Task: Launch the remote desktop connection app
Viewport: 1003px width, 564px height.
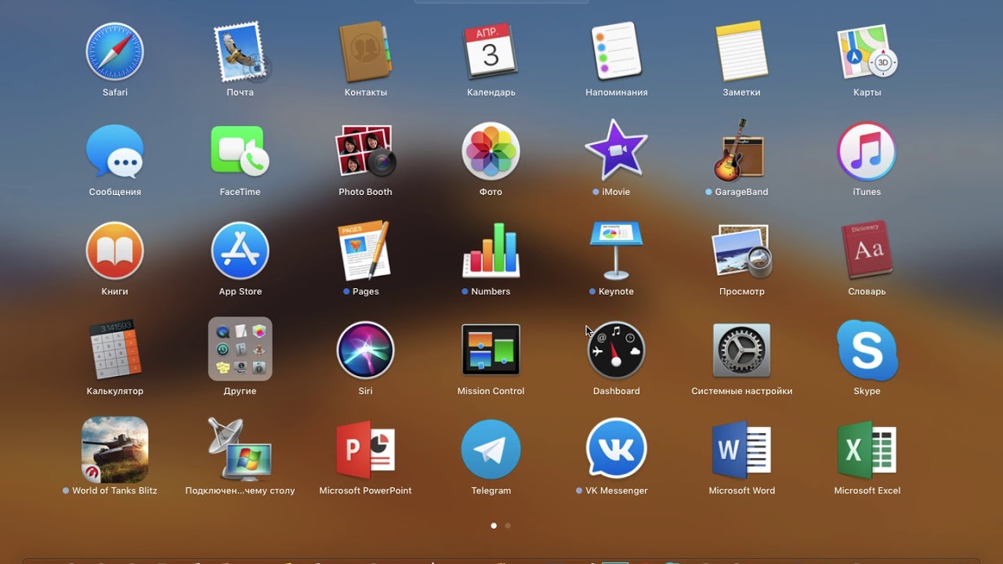Action: coord(241,450)
